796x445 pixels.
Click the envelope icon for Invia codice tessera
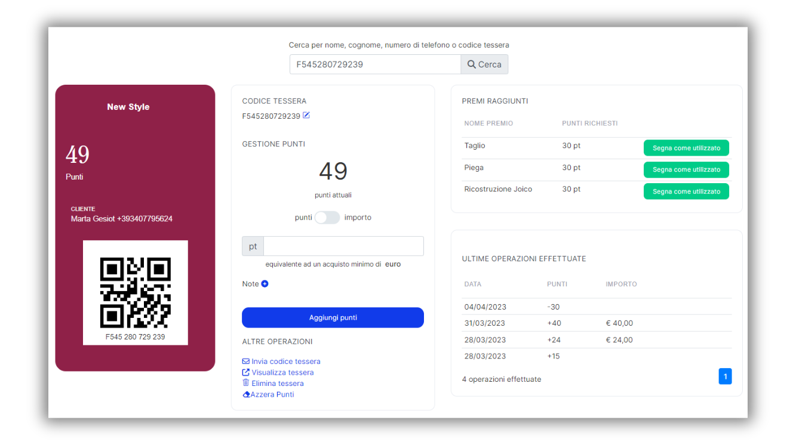246,361
